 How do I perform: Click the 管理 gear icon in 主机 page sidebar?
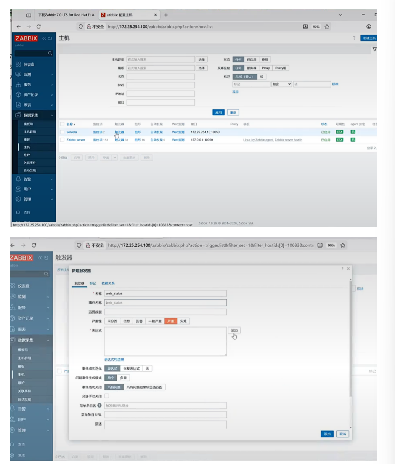pyautogui.click(x=18, y=199)
